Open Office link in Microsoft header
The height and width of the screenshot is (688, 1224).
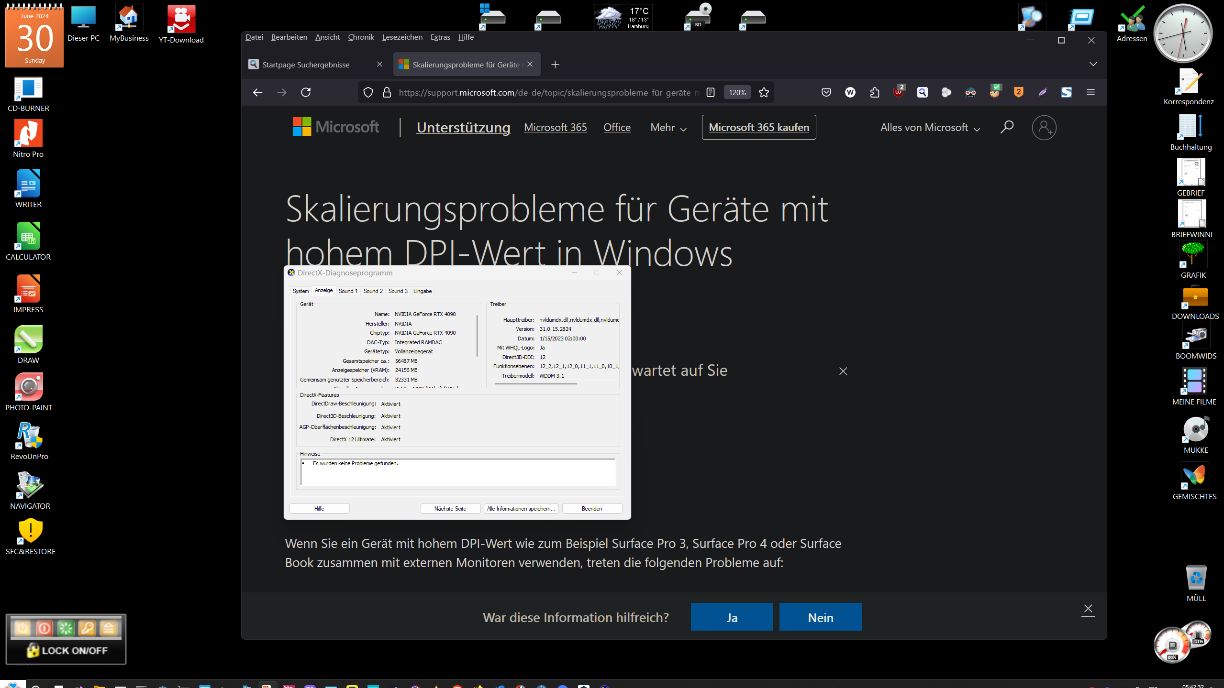coord(617,128)
